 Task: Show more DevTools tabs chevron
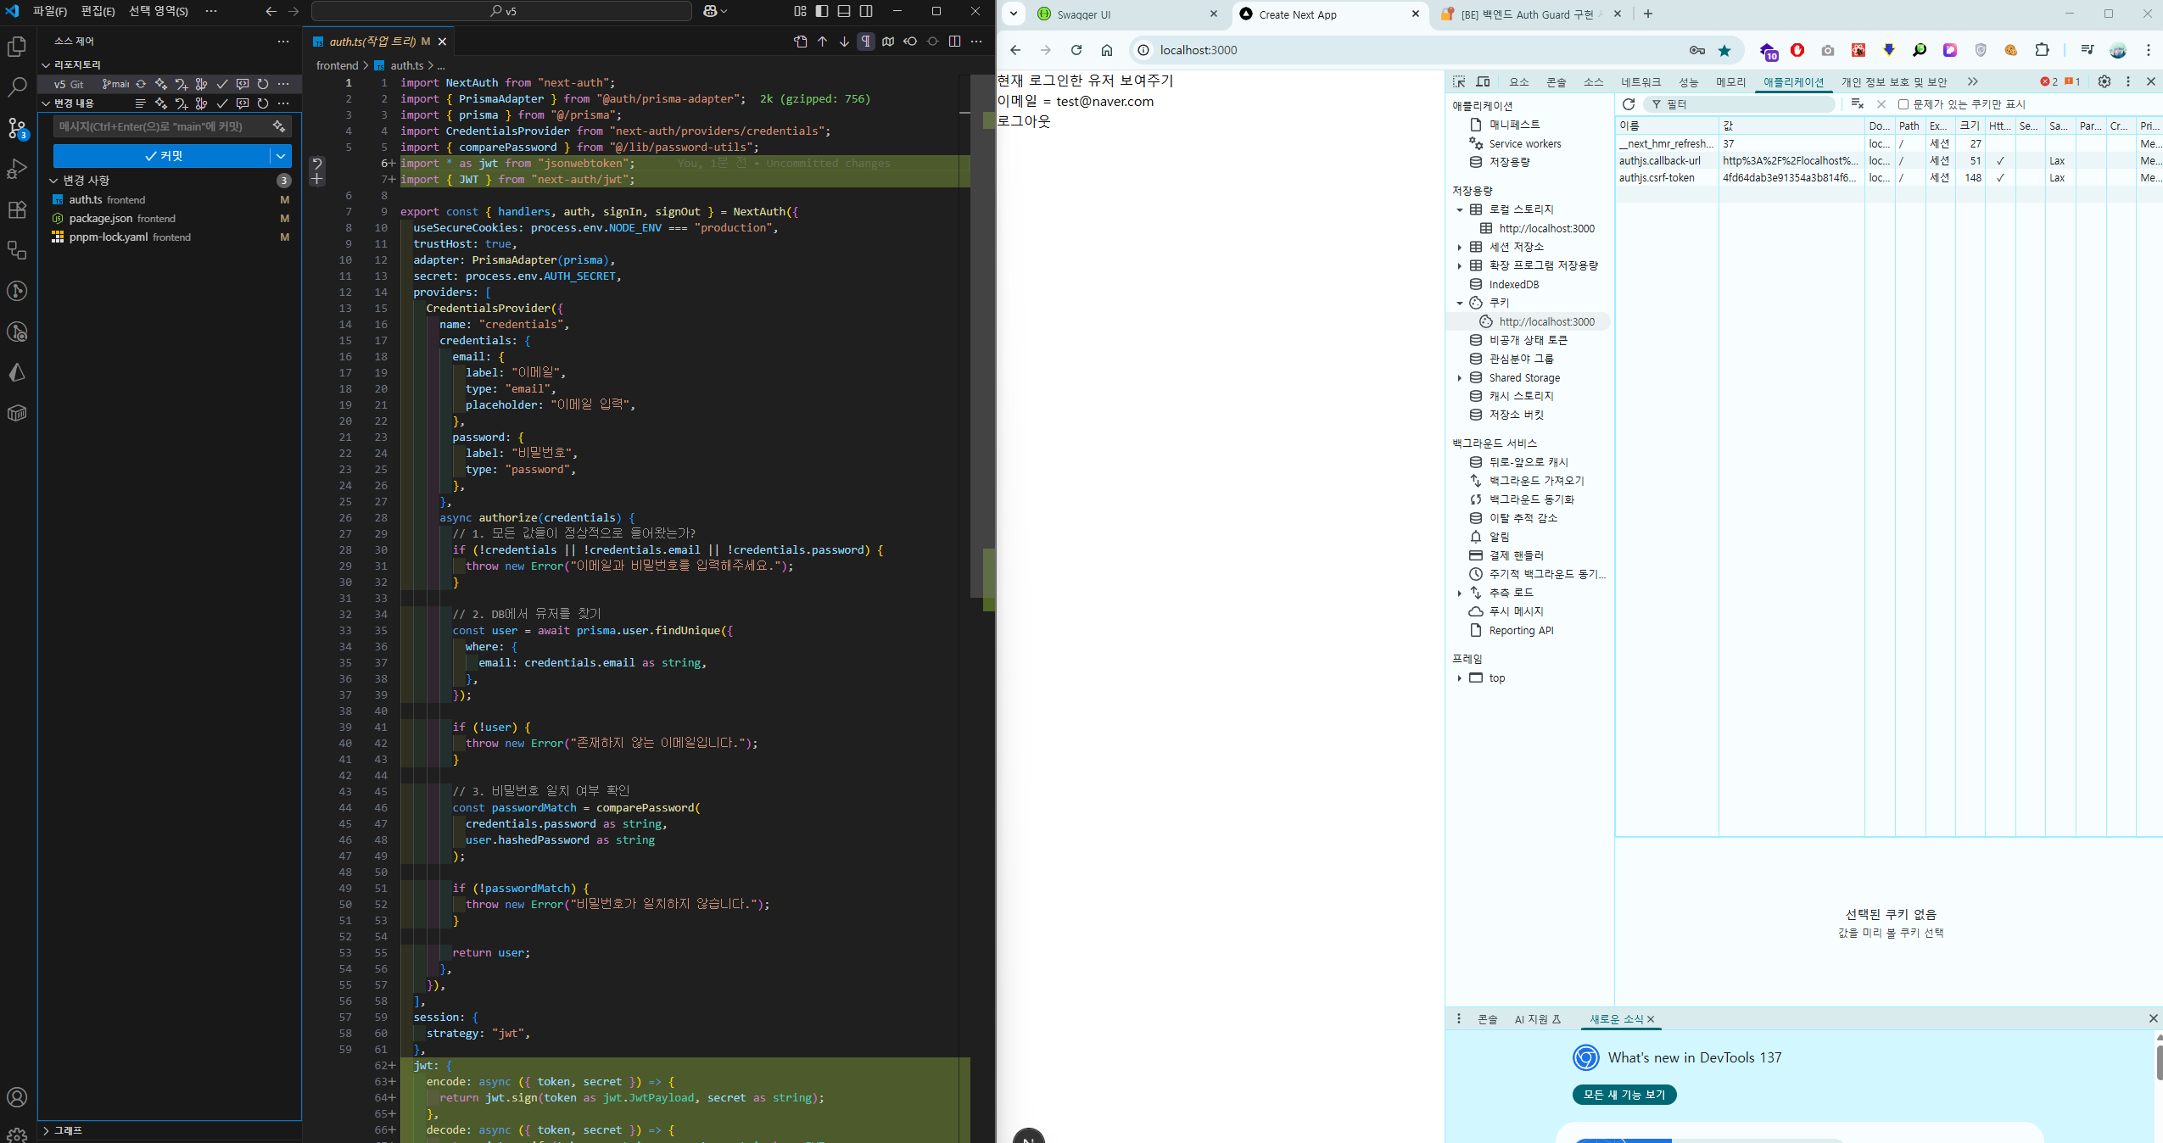click(1973, 81)
